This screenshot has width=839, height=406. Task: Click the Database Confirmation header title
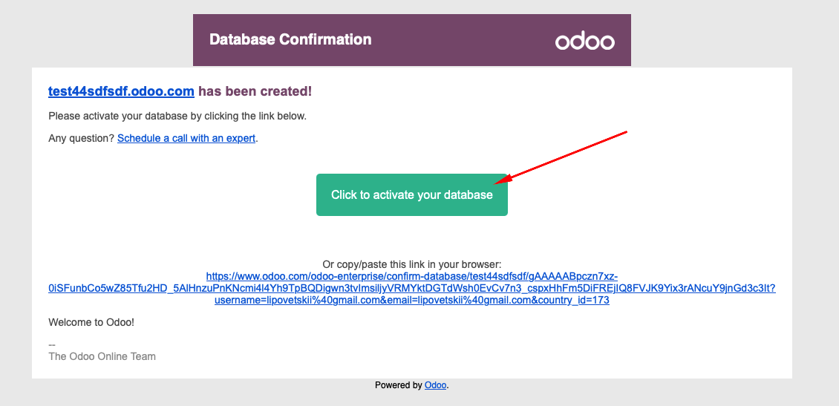tap(290, 39)
